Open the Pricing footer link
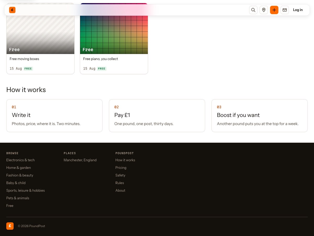This screenshot has width=314, height=236. coord(121,168)
